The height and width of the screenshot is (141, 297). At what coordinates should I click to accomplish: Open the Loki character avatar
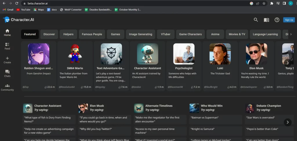(x=220, y=54)
